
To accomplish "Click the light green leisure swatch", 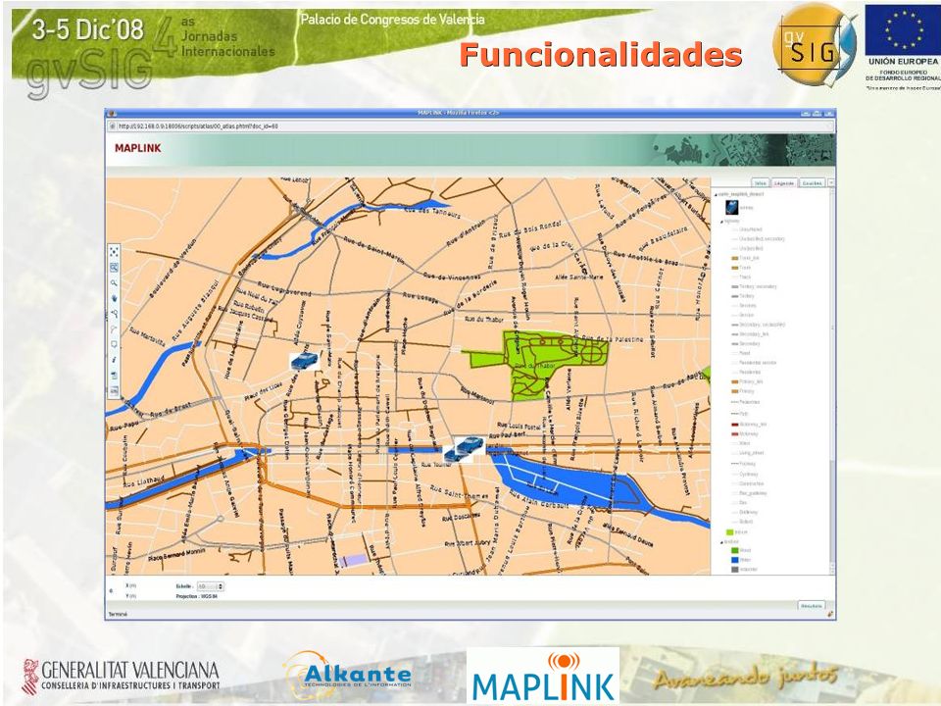I will (x=729, y=532).
